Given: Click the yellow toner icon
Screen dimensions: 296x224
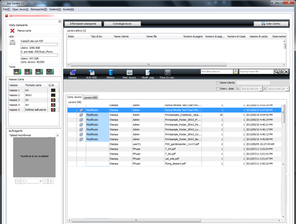Looking at the screenshot, I should 17,72.
